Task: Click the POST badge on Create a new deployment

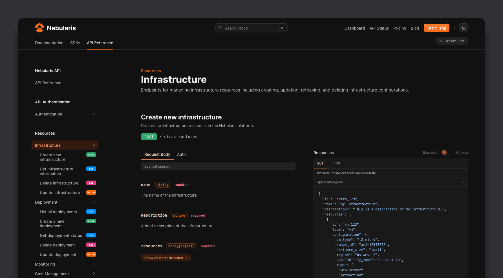Action: (x=91, y=221)
